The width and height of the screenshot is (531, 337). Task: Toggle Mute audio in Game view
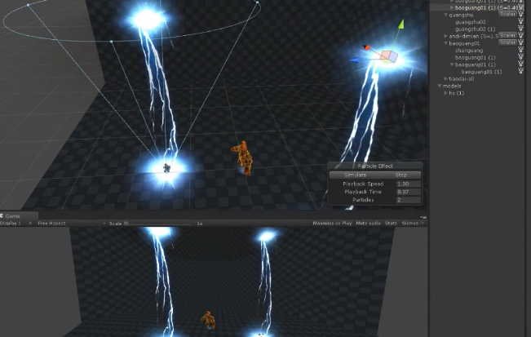368,224
